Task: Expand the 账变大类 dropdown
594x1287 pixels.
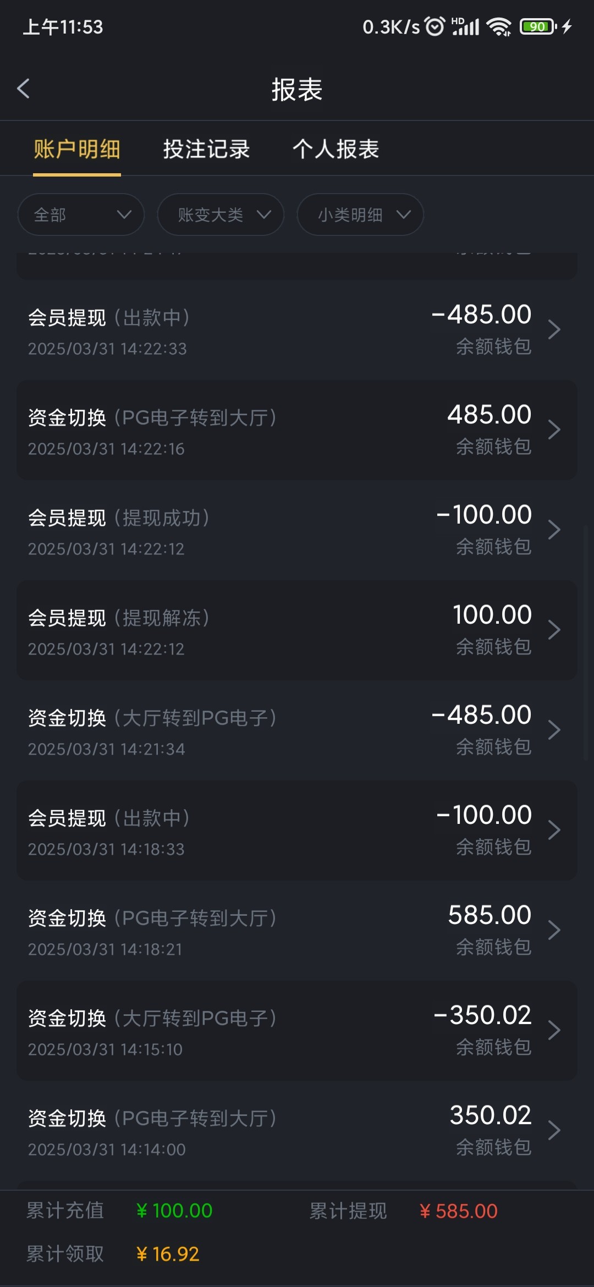Action: pyautogui.click(x=221, y=215)
